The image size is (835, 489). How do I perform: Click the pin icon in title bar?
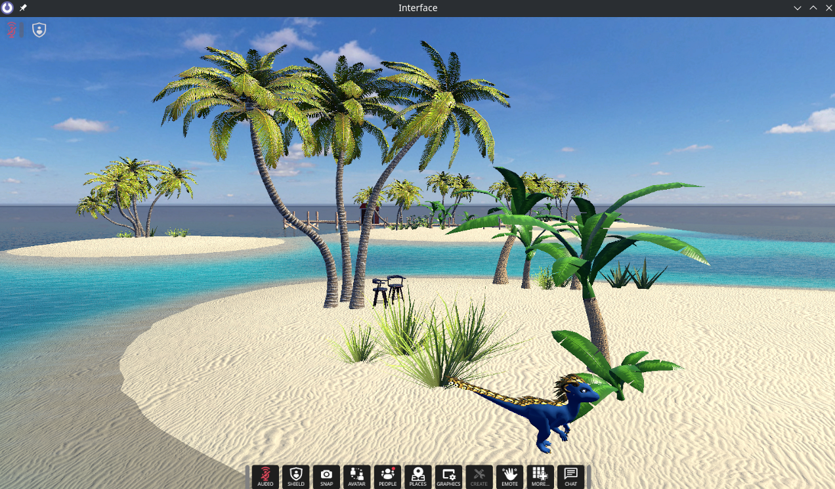click(x=23, y=8)
